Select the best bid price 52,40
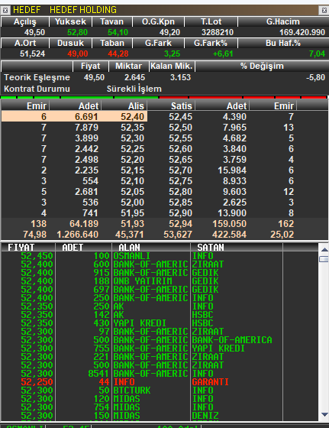Viewport: 329px width, 428px height. click(x=133, y=117)
